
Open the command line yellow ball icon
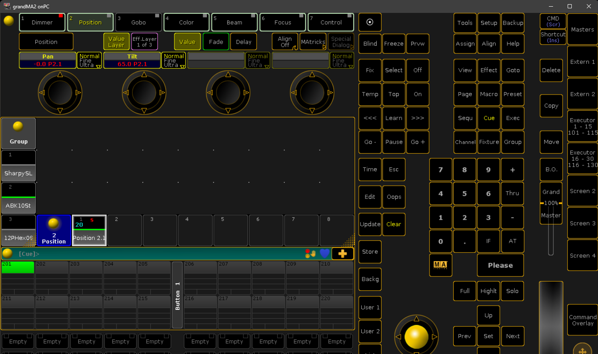pyautogui.click(x=7, y=253)
